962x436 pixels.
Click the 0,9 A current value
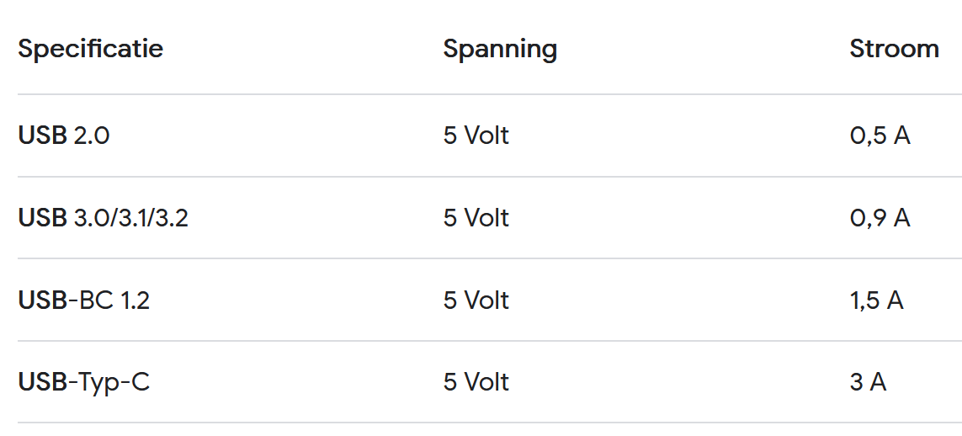(x=880, y=218)
